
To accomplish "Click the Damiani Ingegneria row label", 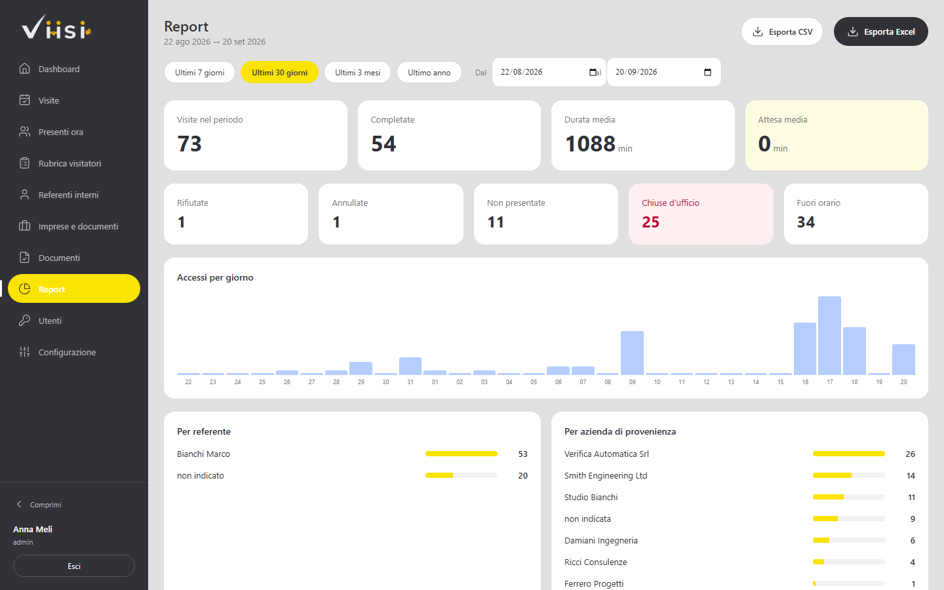I will 601,540.
